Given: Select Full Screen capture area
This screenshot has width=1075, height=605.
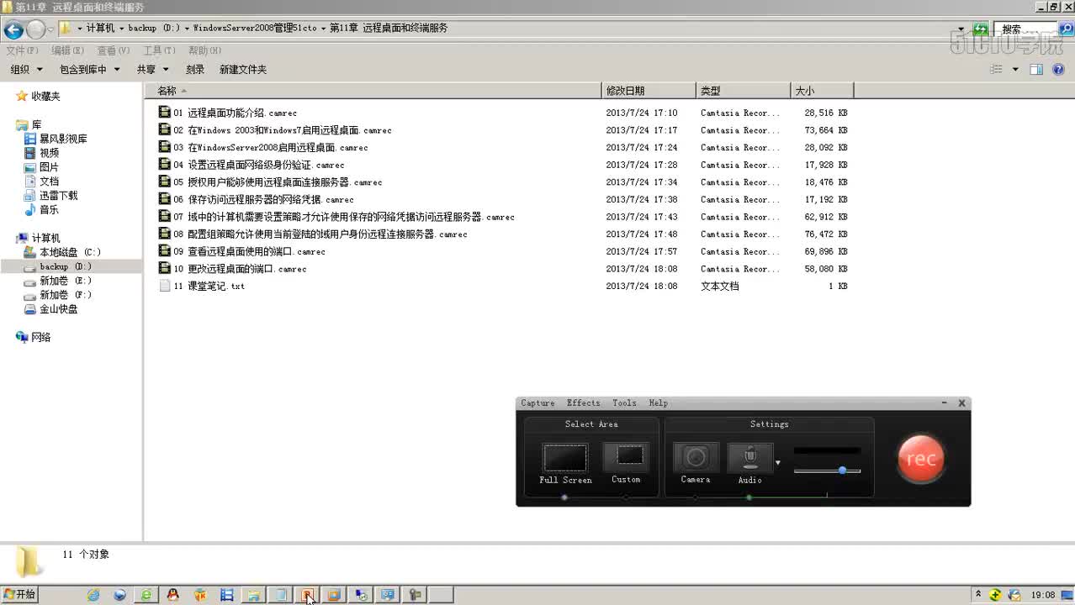Looking at the screenshot, I should [565, 464].
